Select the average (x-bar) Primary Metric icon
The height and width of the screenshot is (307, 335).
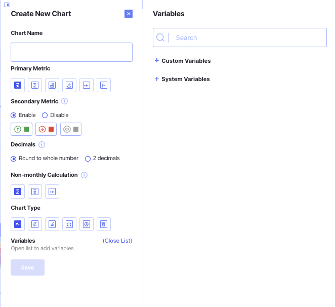pos(18,85)
